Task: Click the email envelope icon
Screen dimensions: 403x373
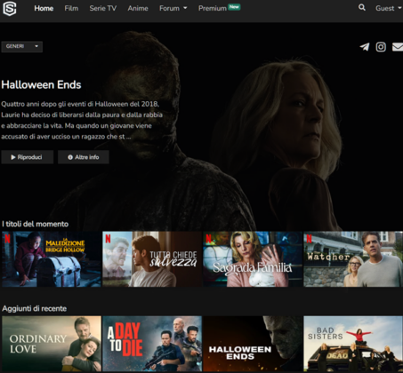Action: [398, 47]
